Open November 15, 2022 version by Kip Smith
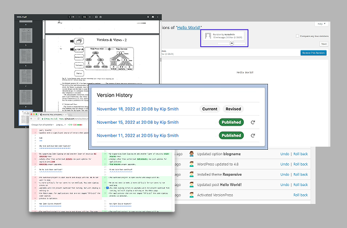347x228 pixels. (138, 122)
